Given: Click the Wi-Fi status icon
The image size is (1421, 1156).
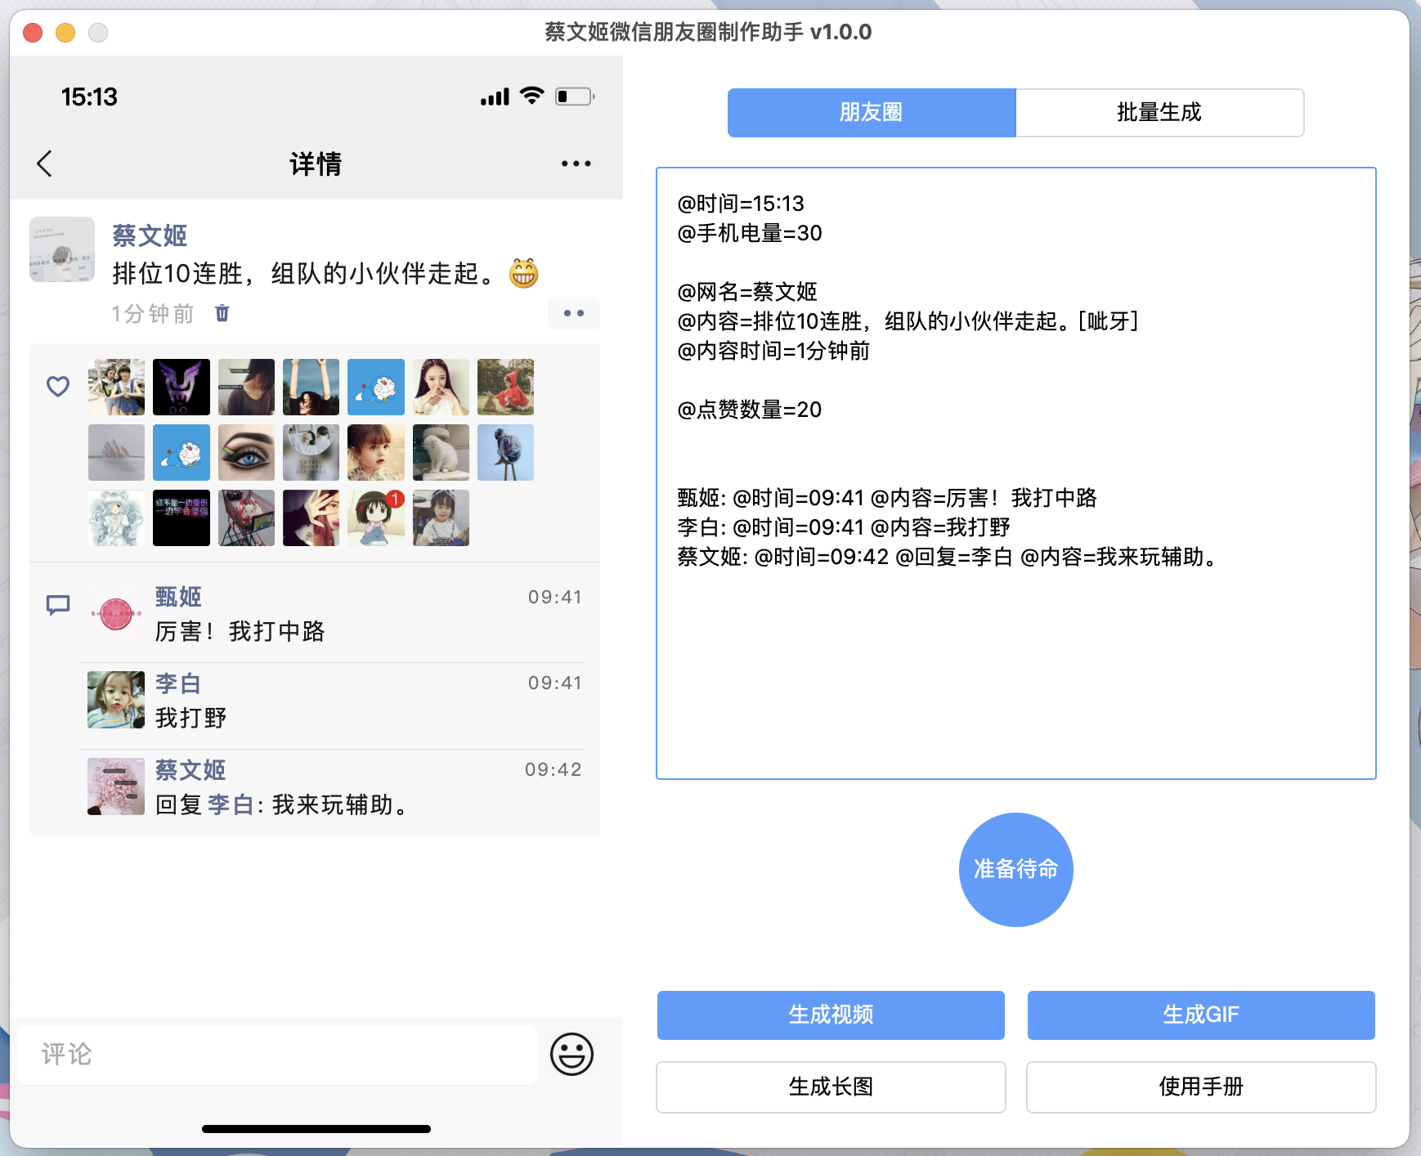Looking at the screenshot, I should coord(532,96).
